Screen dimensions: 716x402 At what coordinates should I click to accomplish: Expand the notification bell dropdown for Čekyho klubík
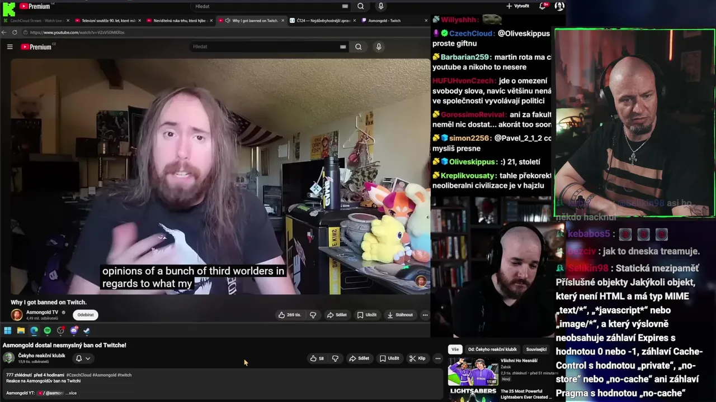[88, 358]
